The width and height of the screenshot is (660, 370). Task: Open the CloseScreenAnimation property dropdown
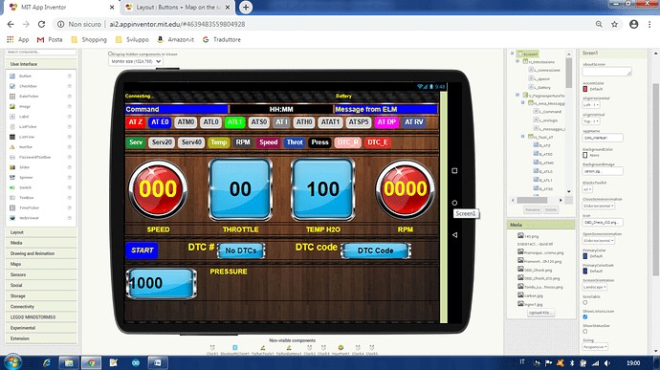point(599,206)
